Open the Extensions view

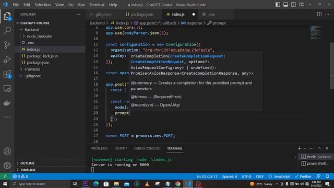tap(7, 74)
